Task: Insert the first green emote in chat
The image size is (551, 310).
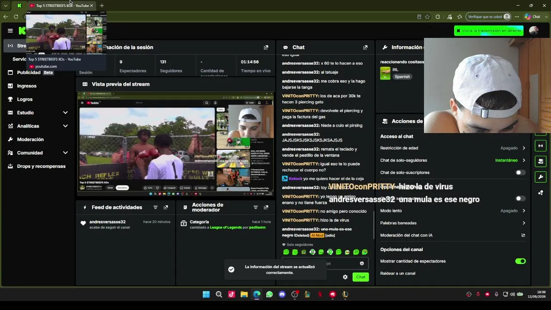Action: pos(286,252)
